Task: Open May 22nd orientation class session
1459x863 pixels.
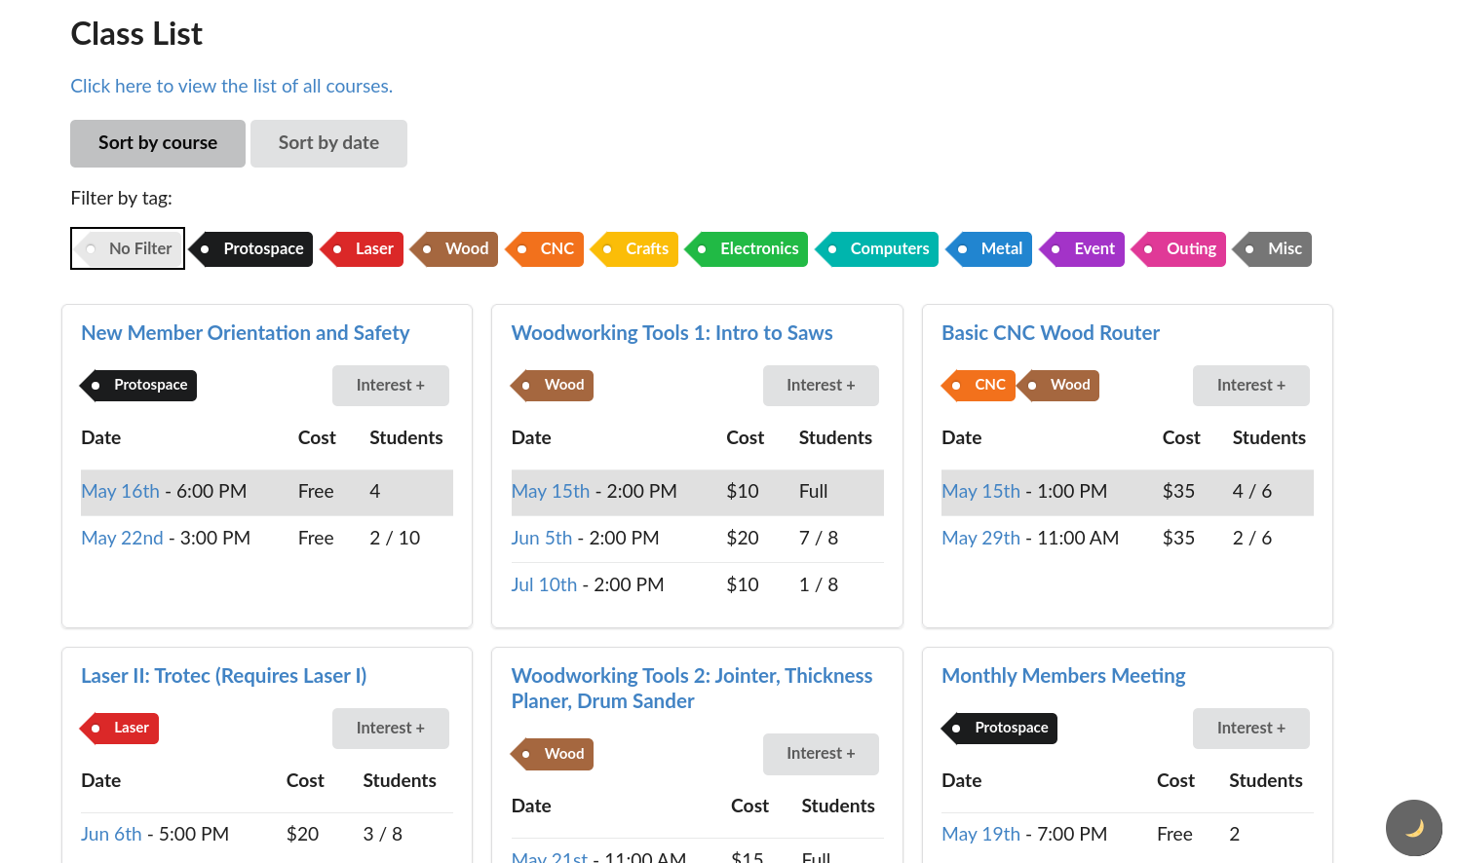Action: pos(122,538)
